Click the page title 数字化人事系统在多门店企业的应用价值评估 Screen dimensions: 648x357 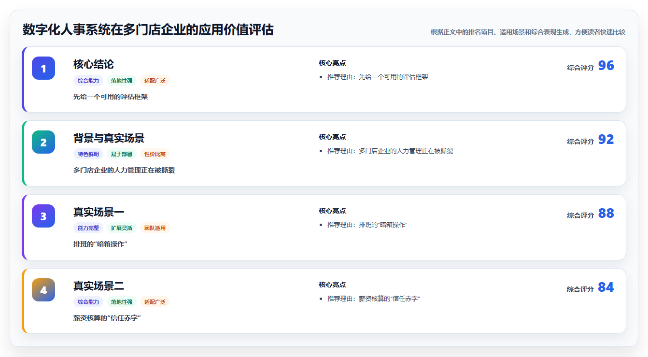pyautogui.click(x=148, y=30)
